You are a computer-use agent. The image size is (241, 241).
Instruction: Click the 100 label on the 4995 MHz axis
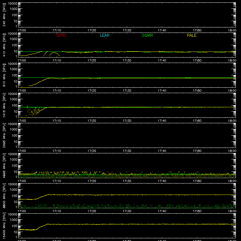[14, 166]
